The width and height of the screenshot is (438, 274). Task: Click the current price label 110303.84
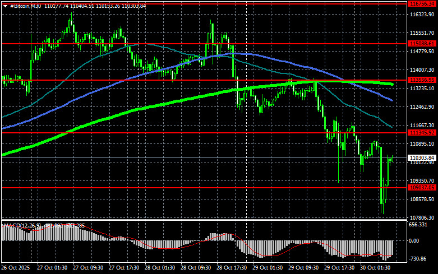coord(422,157)
